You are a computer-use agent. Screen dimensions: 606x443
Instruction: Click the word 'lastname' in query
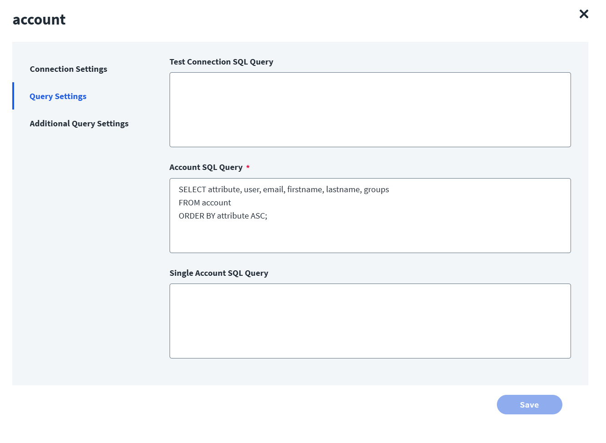pos(343,189)
